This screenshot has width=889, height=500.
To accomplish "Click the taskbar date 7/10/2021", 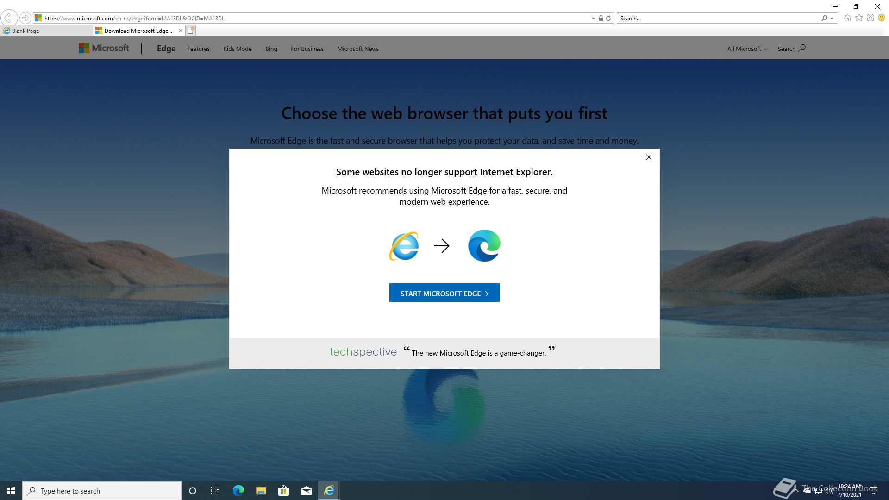I will click(850, 495).
